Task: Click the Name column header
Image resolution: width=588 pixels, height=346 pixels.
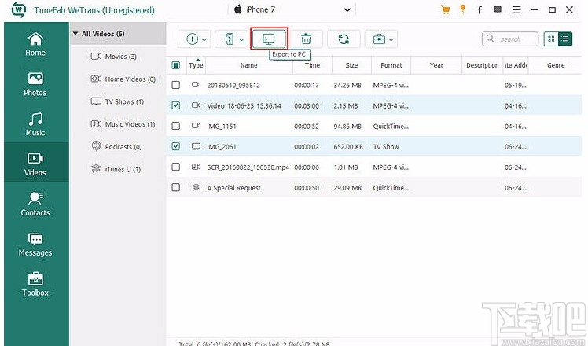Action: 249,65
